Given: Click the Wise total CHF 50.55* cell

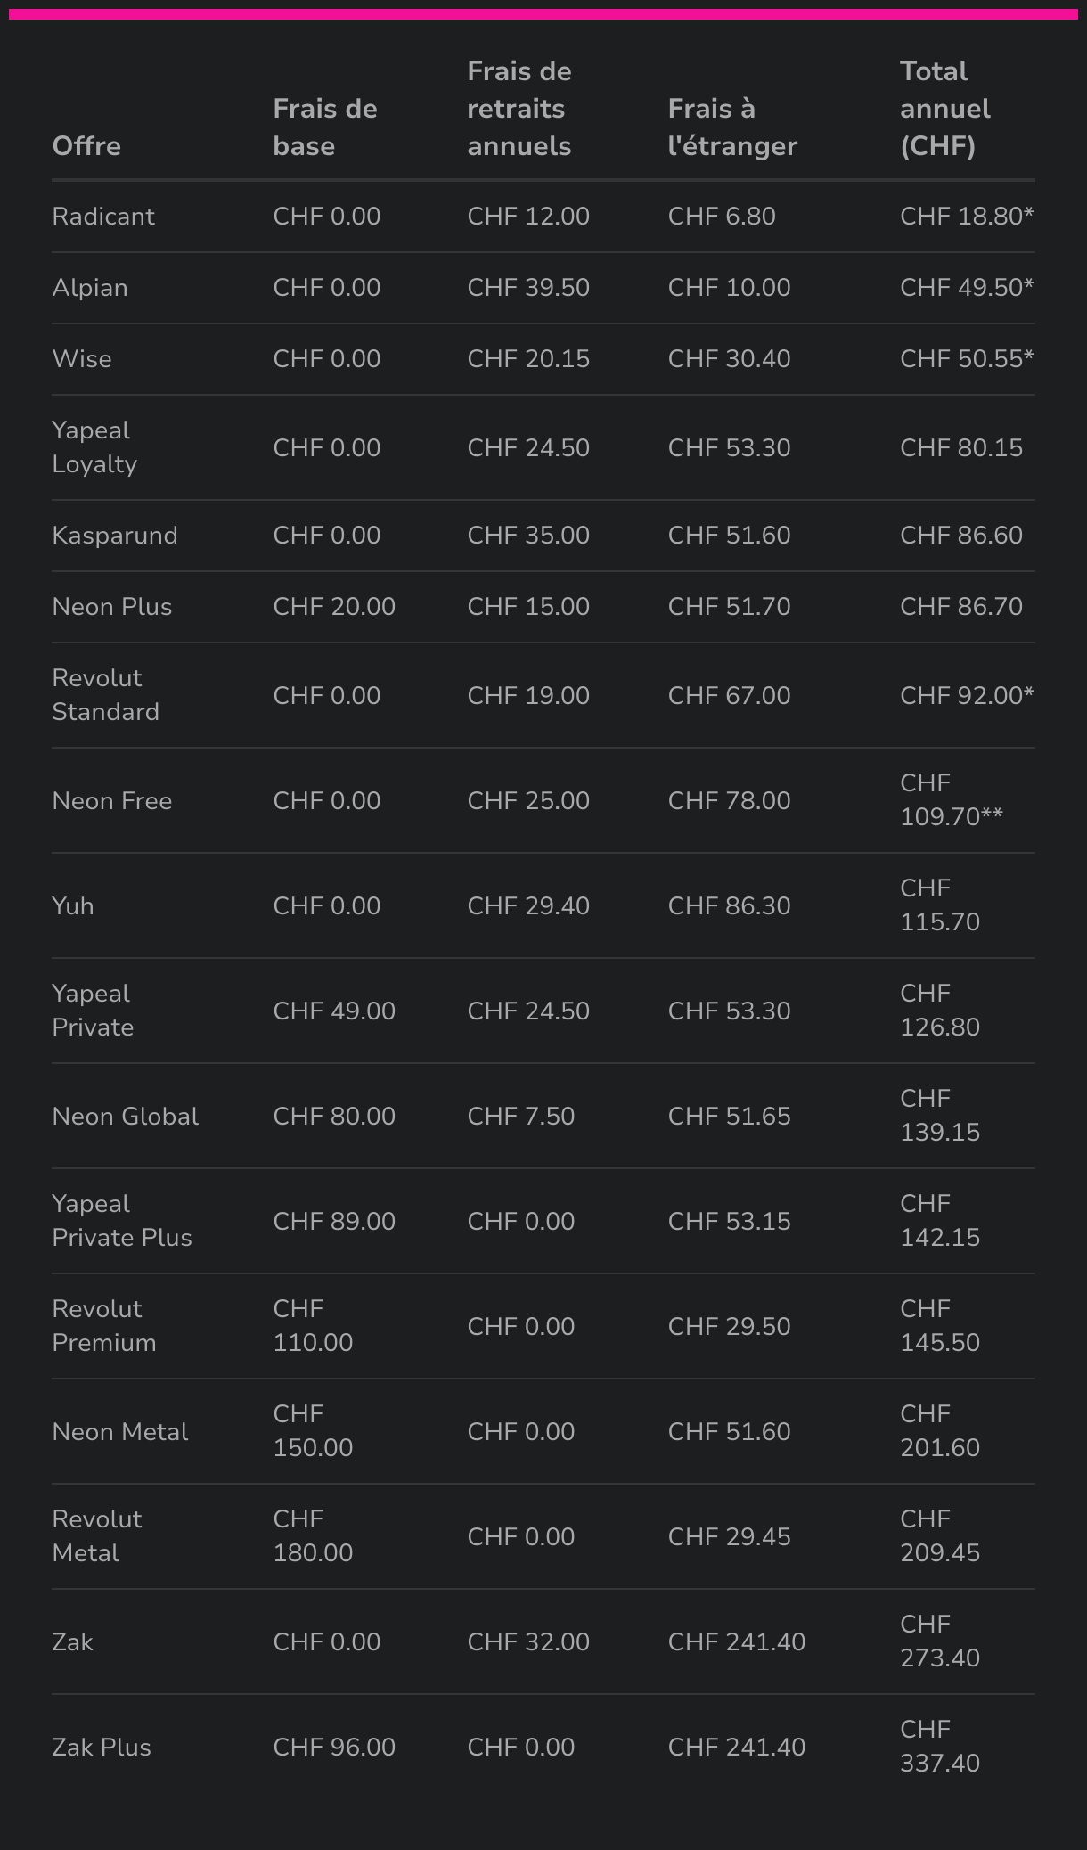Looking at the screenshot, I should coord(967,359).
